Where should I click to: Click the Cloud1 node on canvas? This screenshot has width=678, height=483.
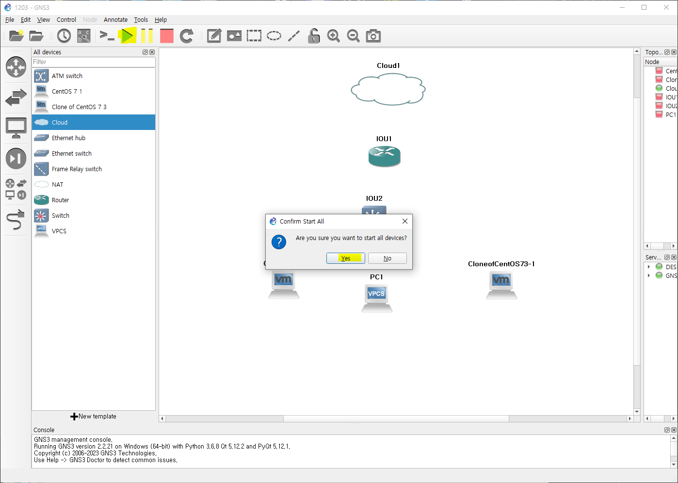coord(388,89)
